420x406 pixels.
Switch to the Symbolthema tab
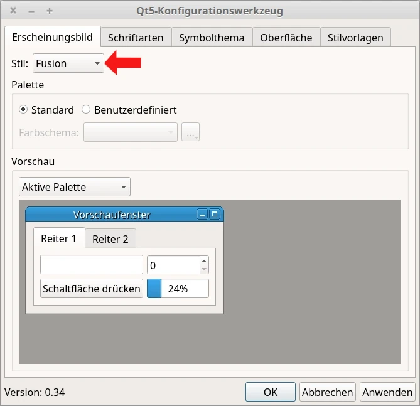[212, 38]
